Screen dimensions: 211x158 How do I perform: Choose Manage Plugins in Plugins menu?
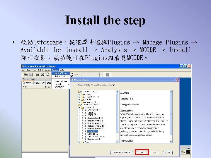(61, 73)
